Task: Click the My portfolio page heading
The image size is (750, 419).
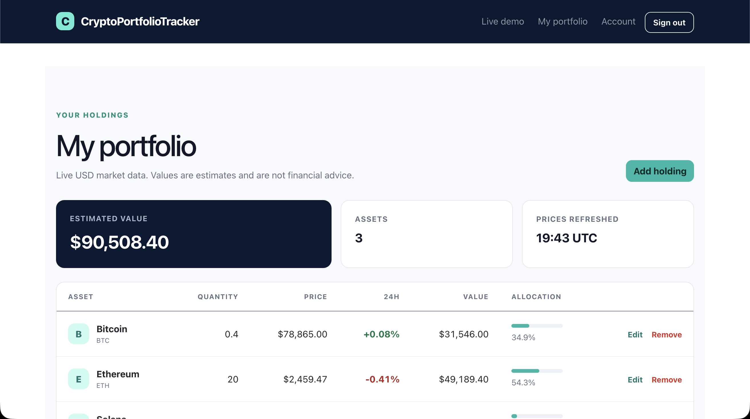Action: [126, 146]
